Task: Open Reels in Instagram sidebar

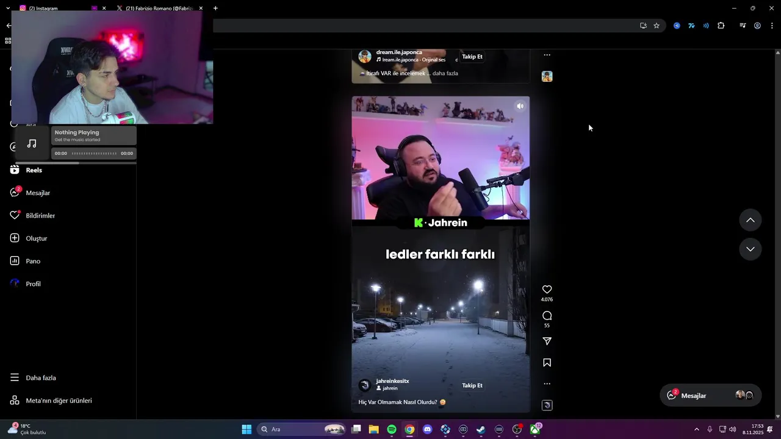Action: pyautogui.click(x=27, y=170)
